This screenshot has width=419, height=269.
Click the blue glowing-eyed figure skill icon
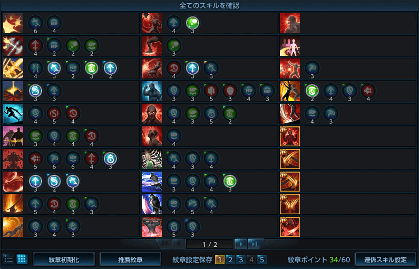[x=151, y=91]
